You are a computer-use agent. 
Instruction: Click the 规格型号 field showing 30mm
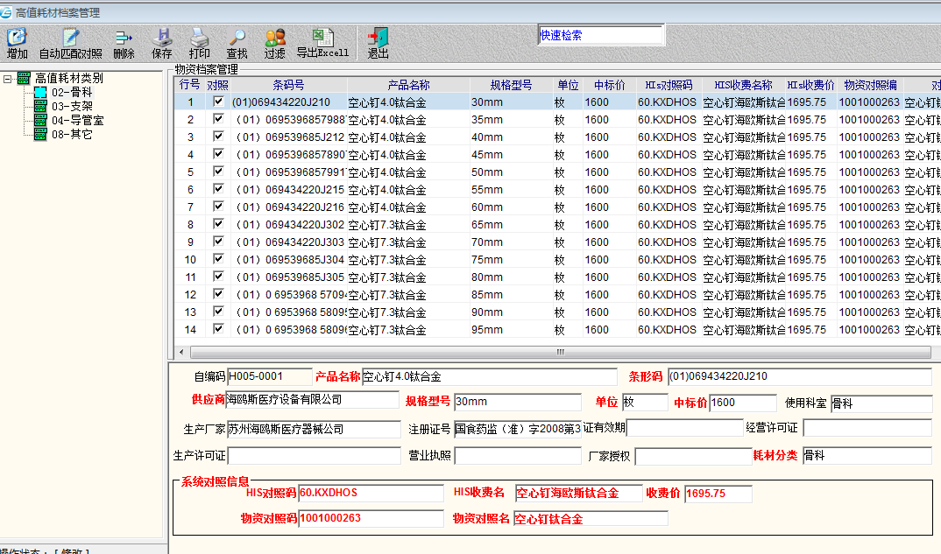[518, 402]
